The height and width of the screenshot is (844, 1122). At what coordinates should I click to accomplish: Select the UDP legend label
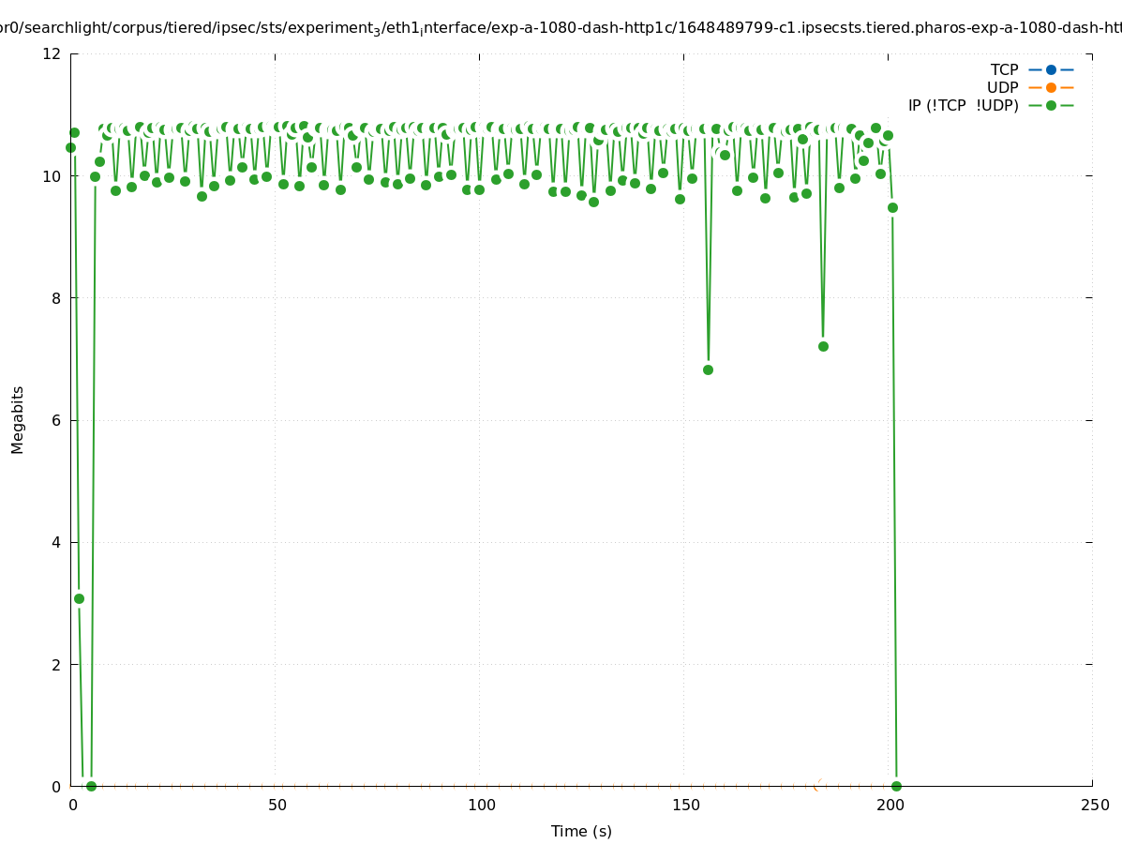pos(1002,87)
